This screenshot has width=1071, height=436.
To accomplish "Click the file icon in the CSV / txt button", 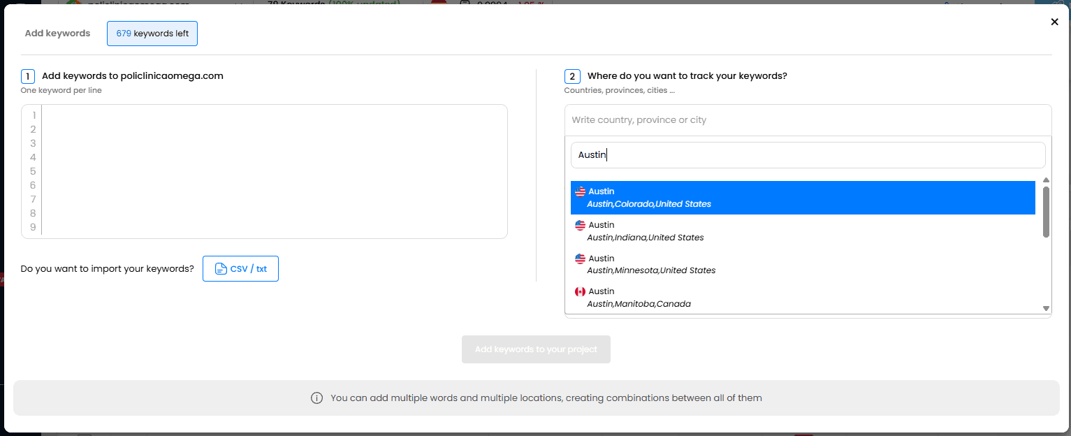I will pos(220,269).
